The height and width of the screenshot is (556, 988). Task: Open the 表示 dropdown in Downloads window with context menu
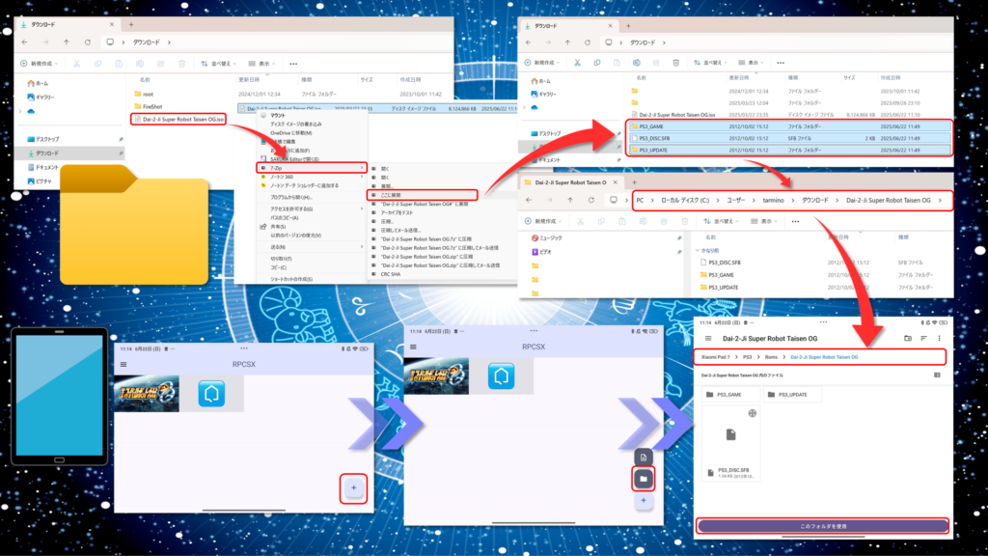click(261, 64)
